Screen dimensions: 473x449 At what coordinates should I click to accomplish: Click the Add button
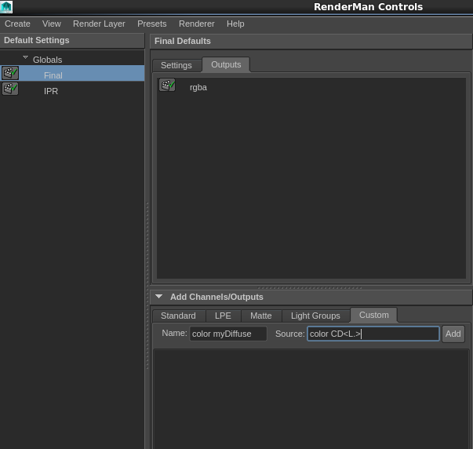click(x=453, y=334)
